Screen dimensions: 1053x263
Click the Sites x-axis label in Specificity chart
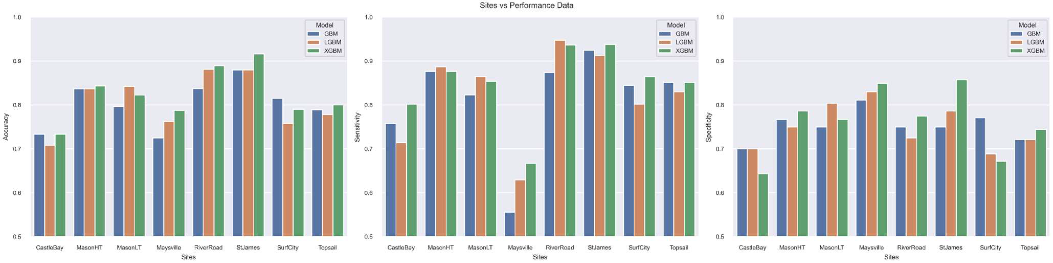[x=891, y=257]
